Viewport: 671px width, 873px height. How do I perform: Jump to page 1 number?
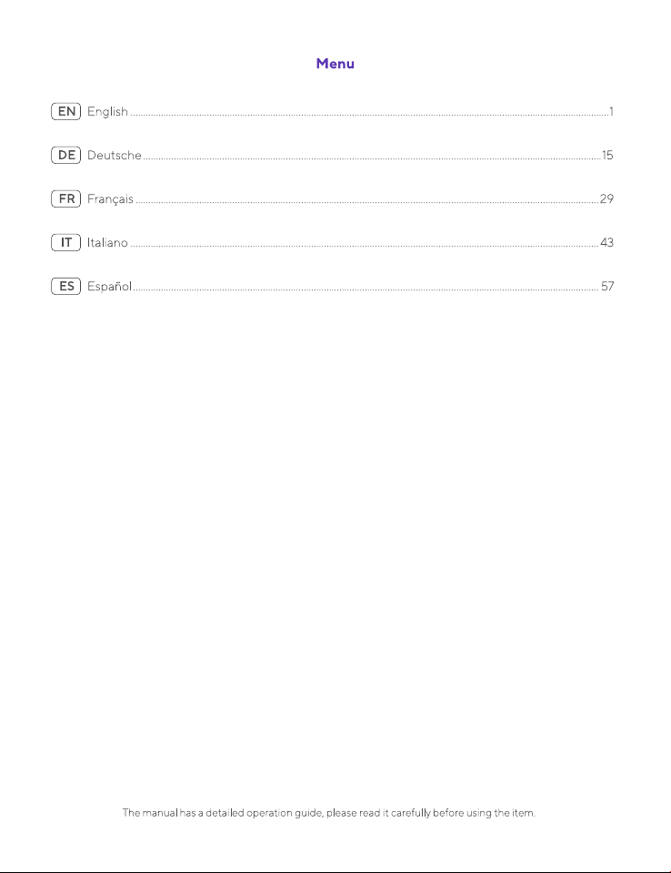[611, 111]
